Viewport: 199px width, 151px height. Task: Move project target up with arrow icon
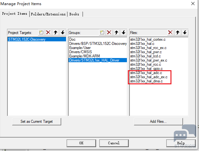pyautogui.click(x=56, y=32)
